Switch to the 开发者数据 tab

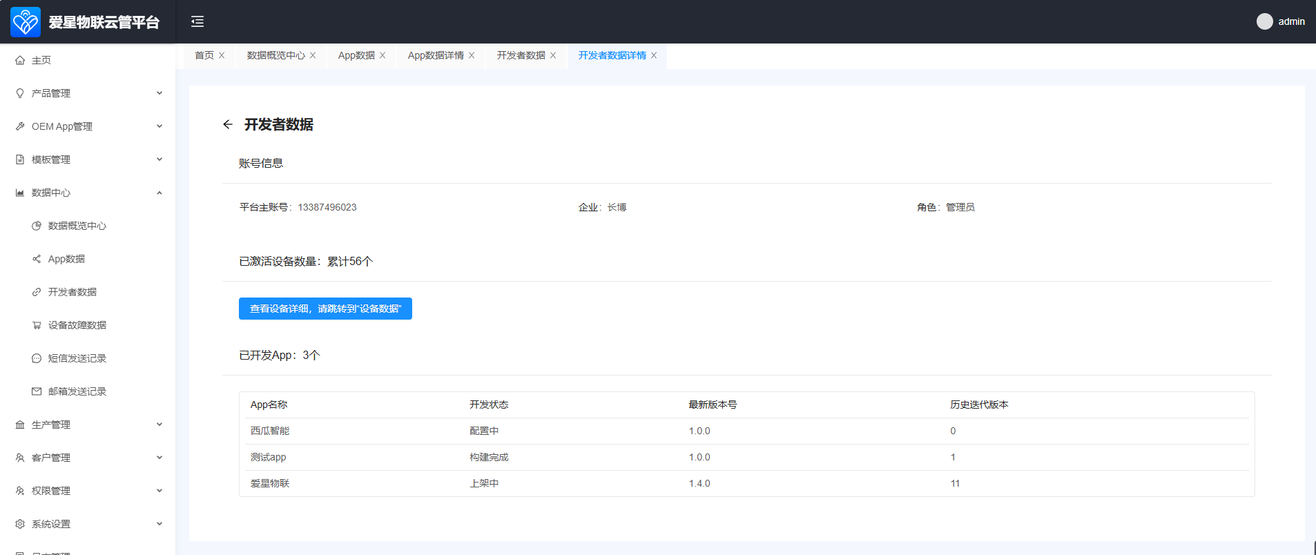521,55
